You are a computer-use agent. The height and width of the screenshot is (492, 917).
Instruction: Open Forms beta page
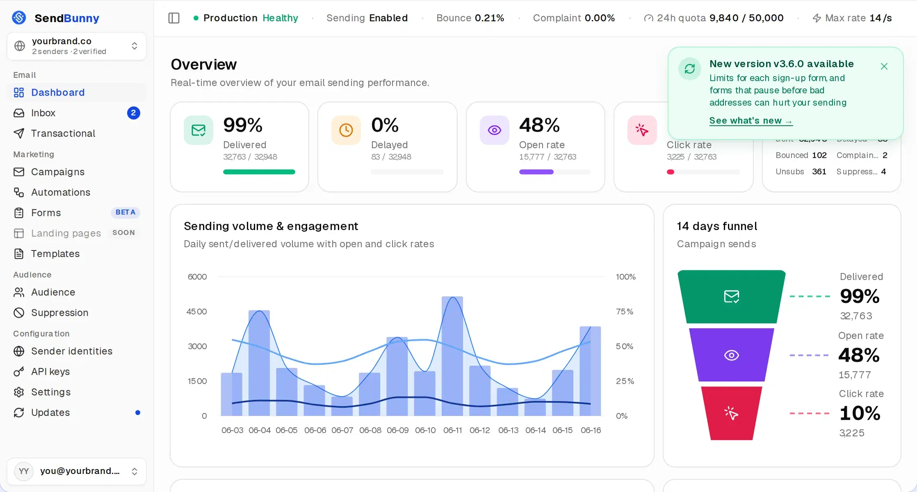(77, 213)
